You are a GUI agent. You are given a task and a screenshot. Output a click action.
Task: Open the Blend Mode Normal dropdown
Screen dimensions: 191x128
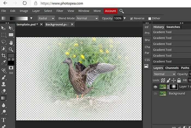pyautogui.click(x=87, y=18)
